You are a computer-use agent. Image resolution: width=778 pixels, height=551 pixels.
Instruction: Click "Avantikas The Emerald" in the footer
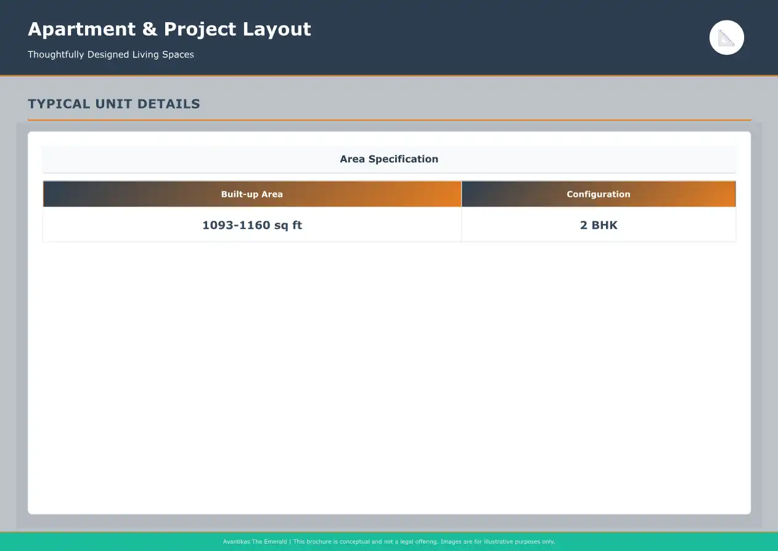(x=255, y=542)
